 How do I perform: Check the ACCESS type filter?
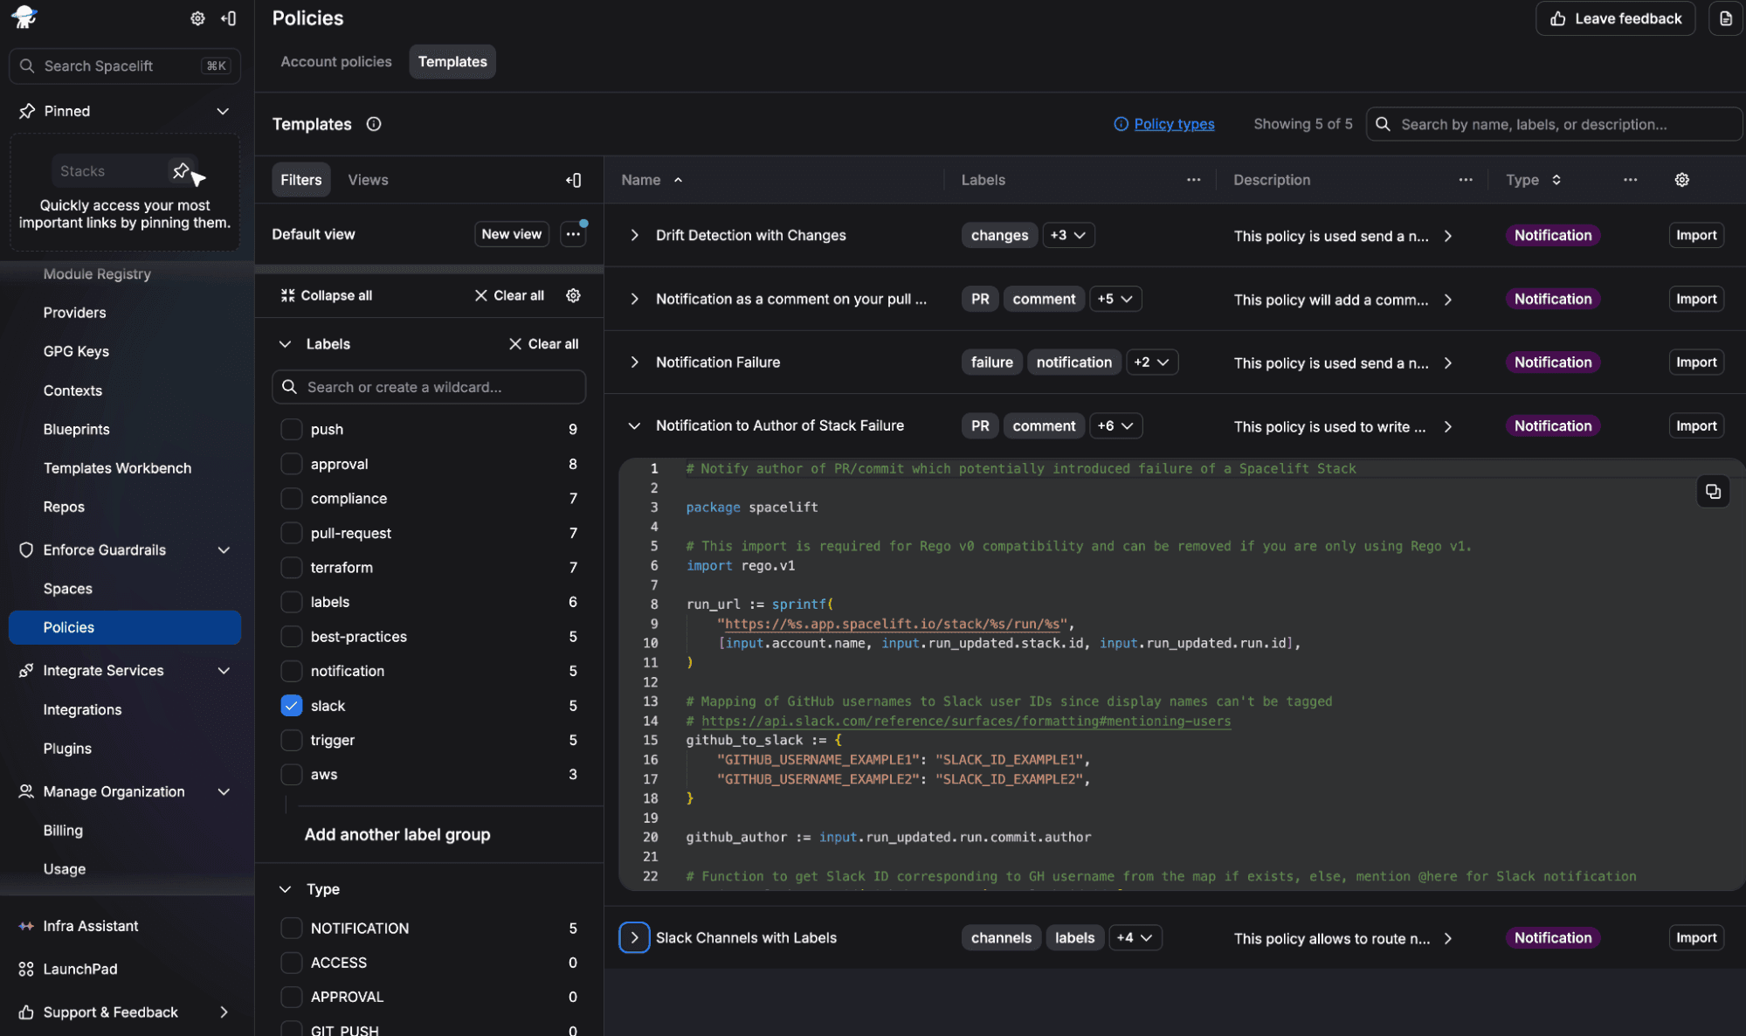click(291, 962)
